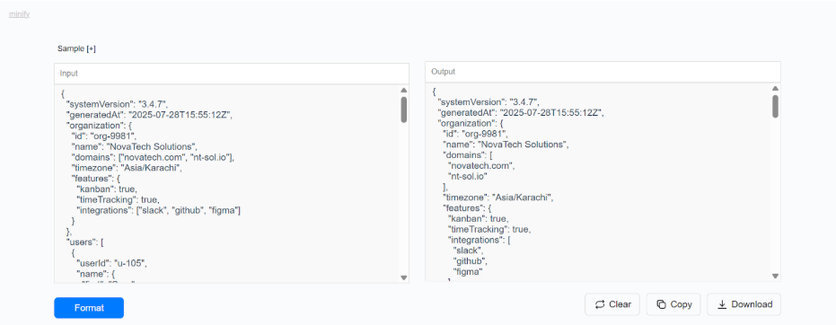Screen dimensions: 836x325
Task: Click the Clear button
Action: 613,304
